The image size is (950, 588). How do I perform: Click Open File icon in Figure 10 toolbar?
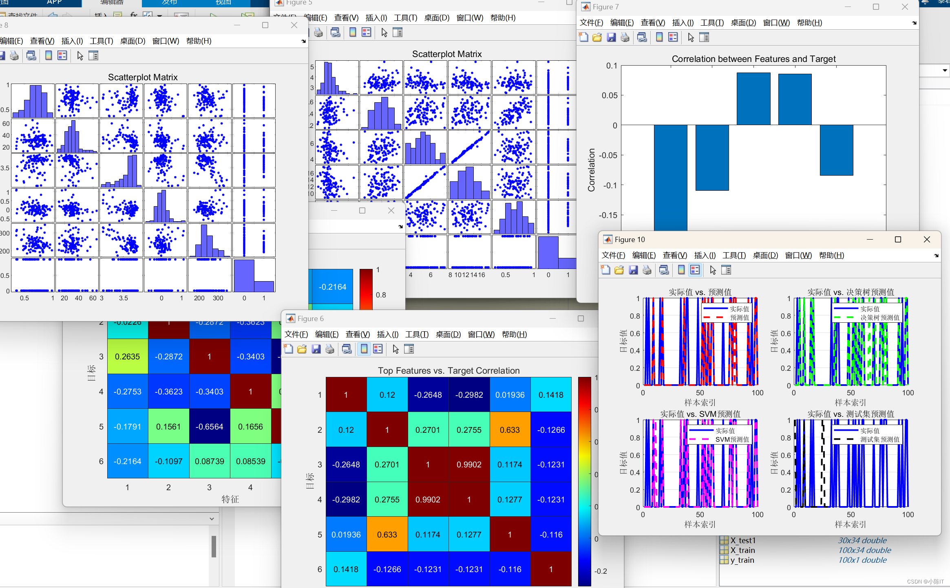(619, 270)
